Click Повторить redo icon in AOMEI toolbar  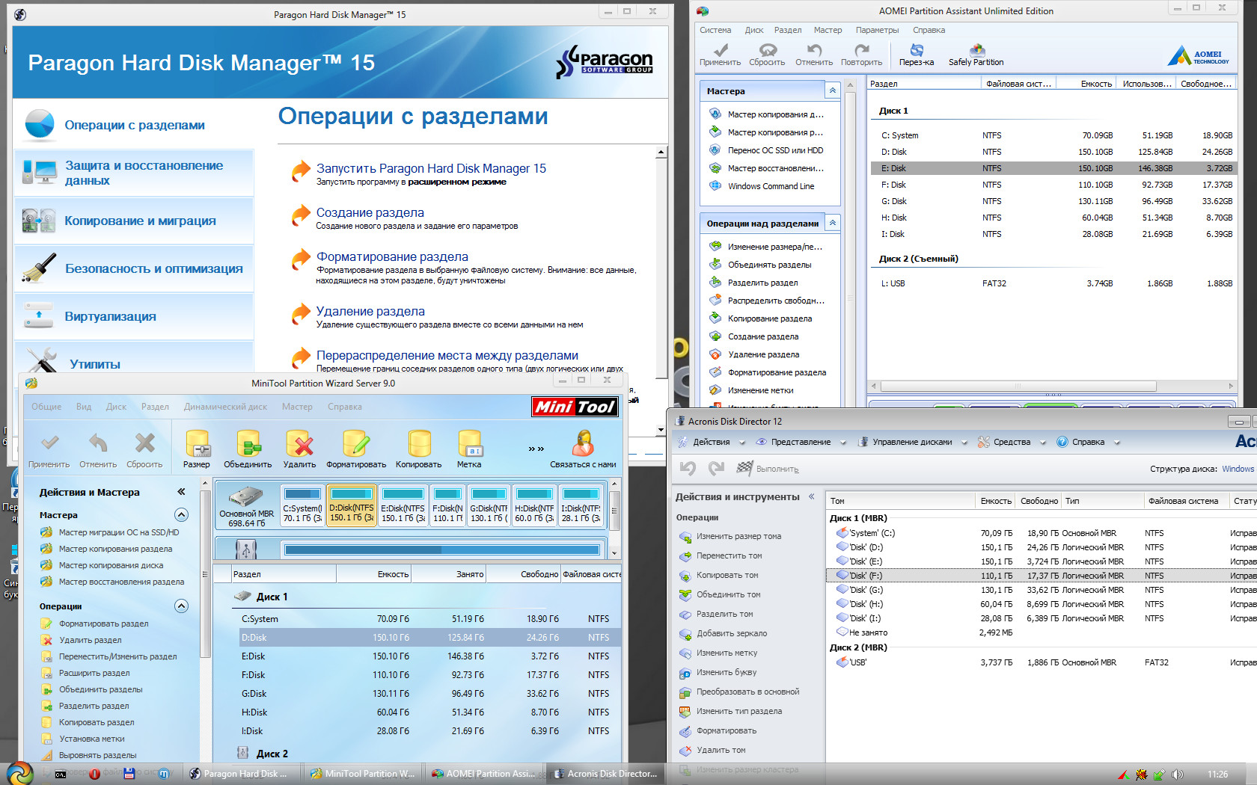862,49
